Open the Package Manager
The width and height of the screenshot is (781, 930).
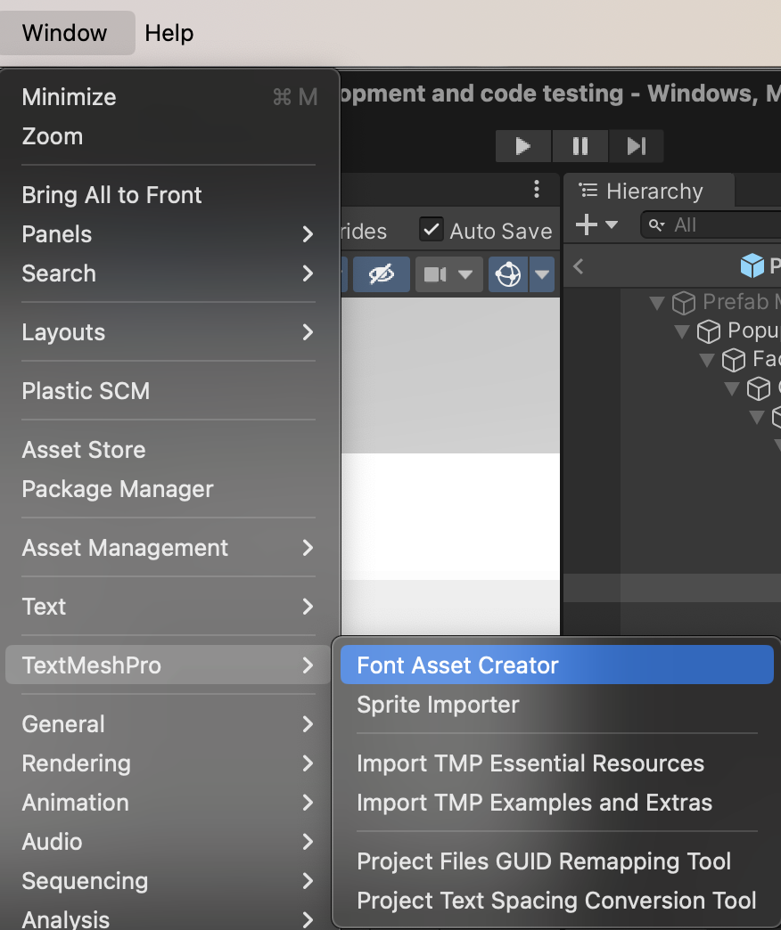(x=169, y=489)
